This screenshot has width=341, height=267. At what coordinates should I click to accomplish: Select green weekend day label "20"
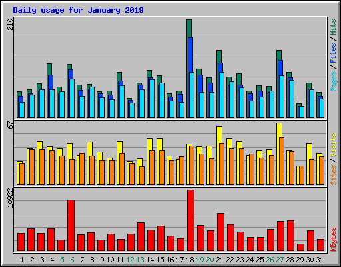(x=210, y=260)
